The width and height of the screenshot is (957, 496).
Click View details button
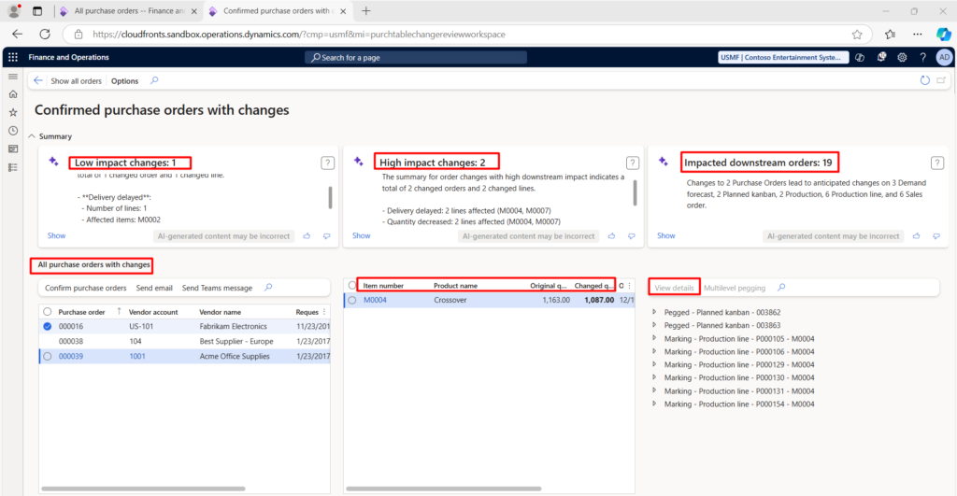pyautogui.click(x=674, y=288)
